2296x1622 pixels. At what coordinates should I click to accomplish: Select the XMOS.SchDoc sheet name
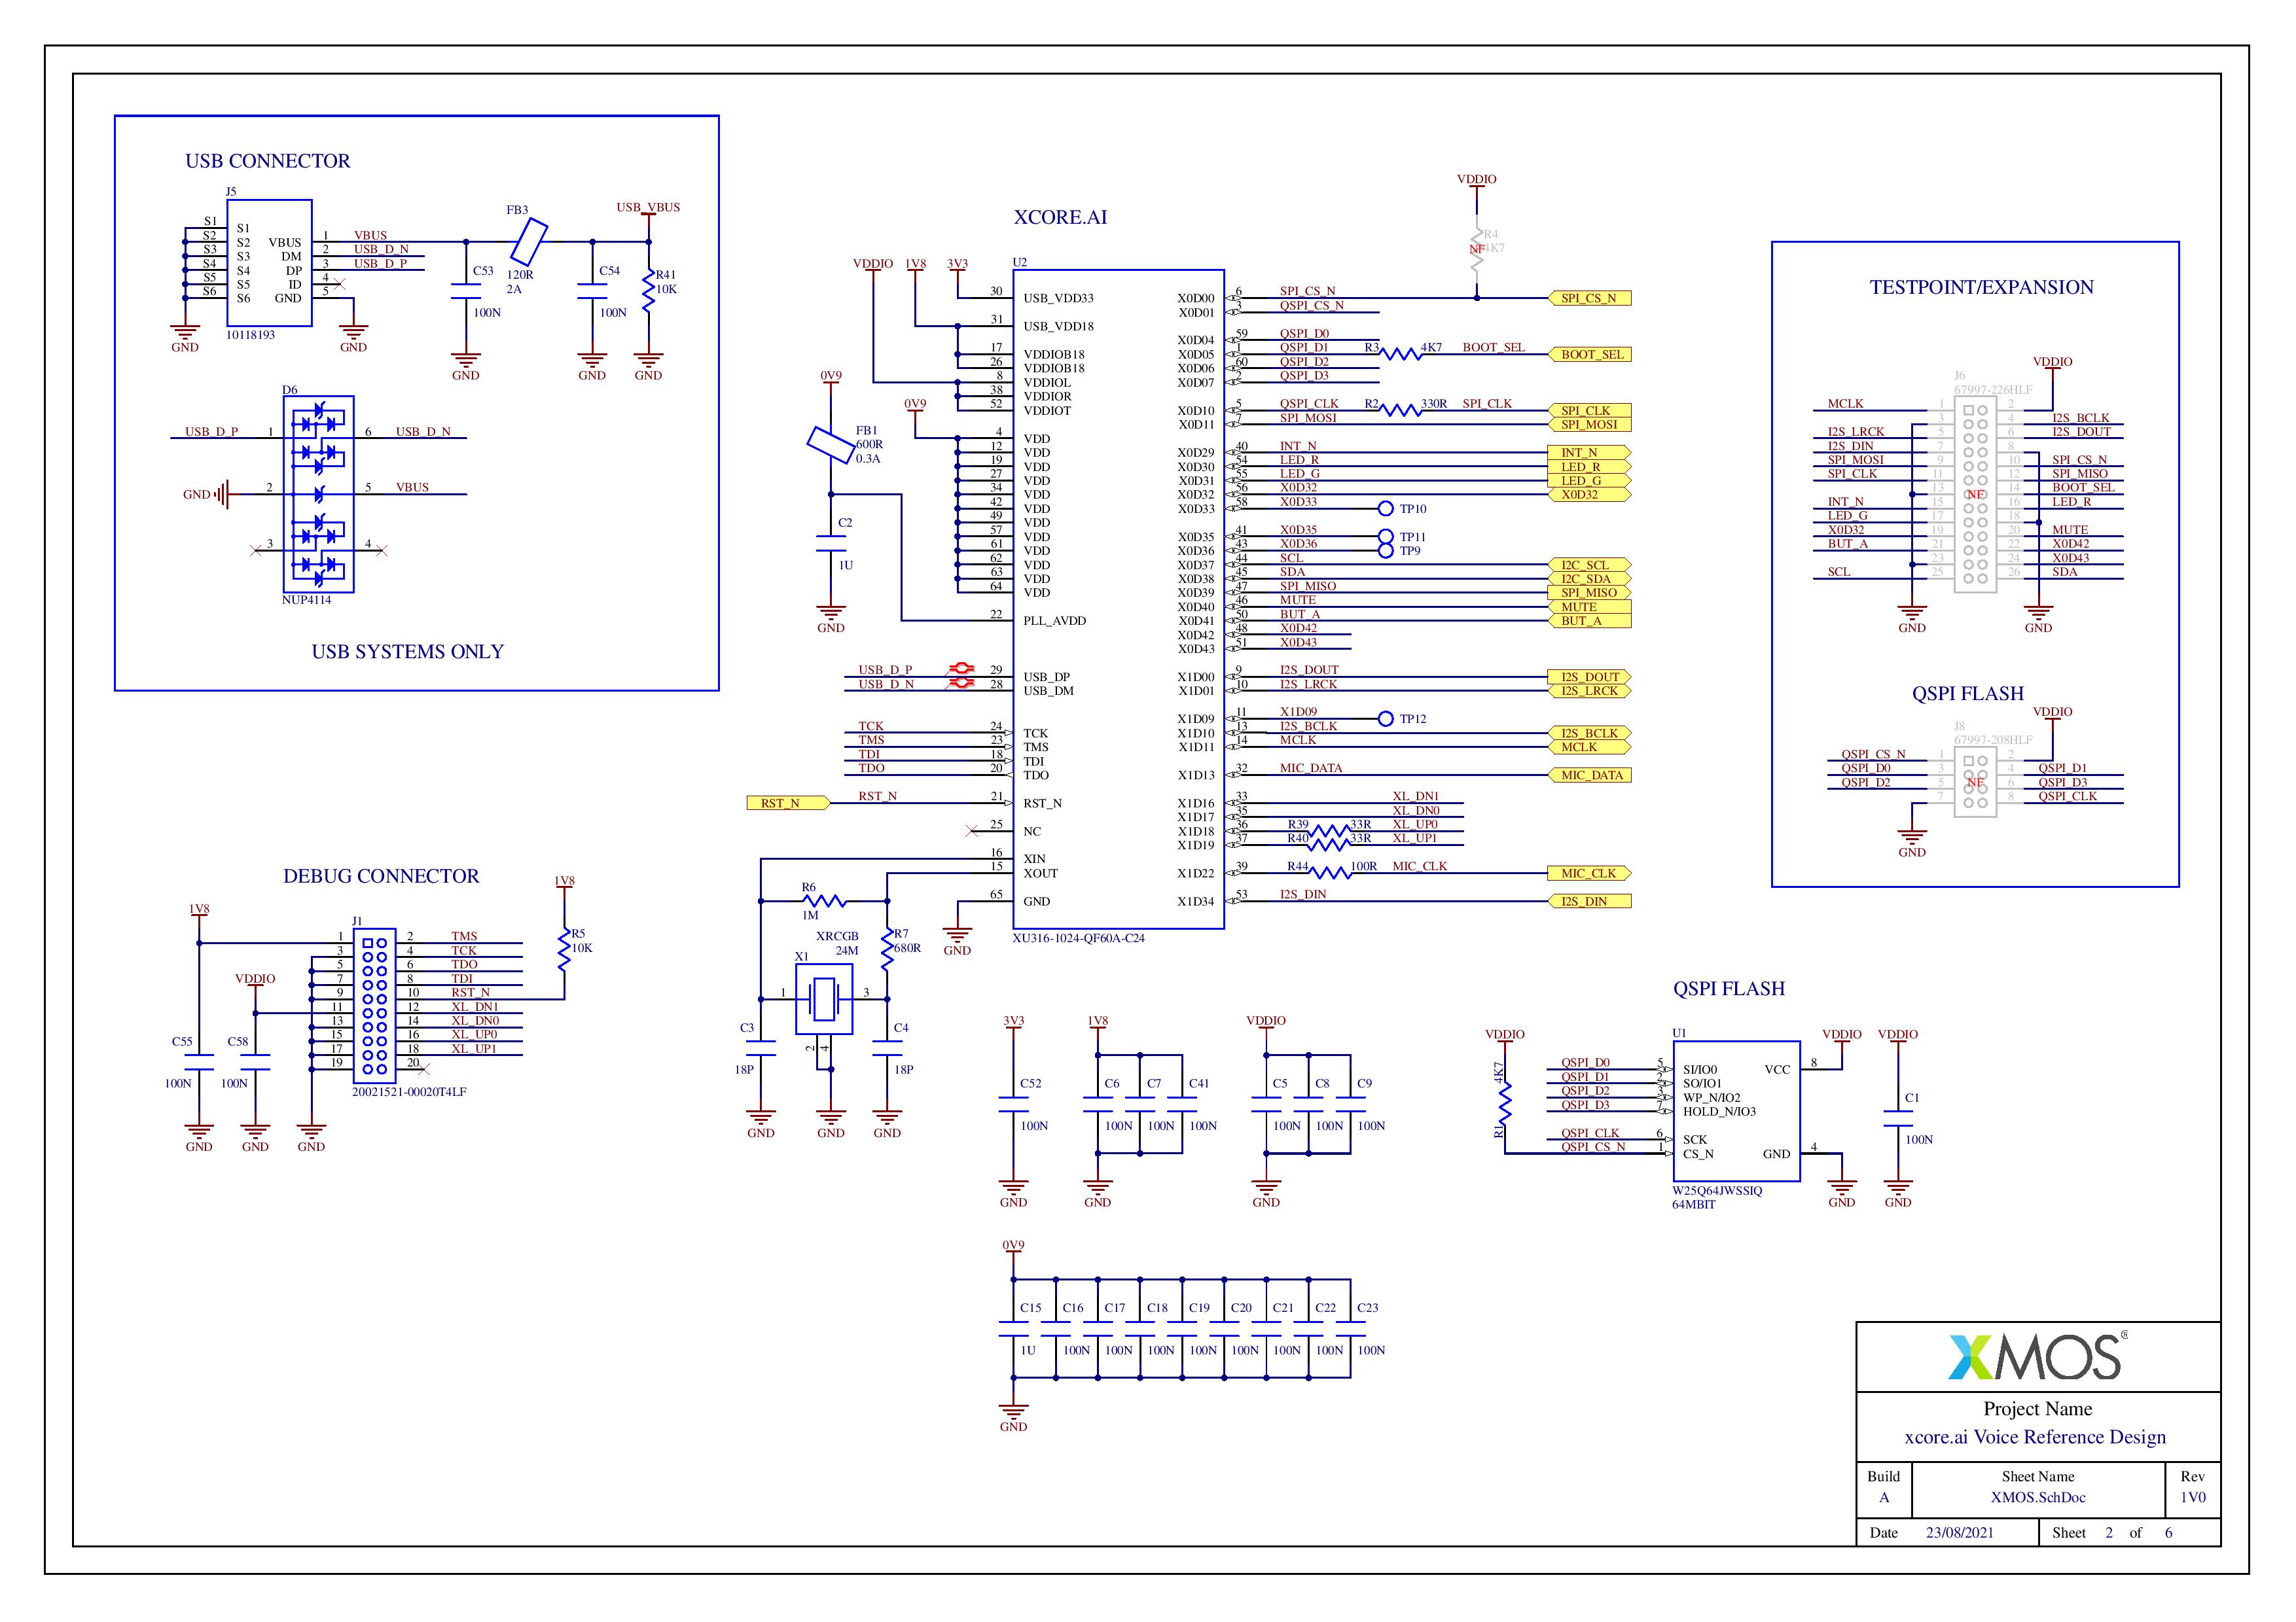2037,1497
